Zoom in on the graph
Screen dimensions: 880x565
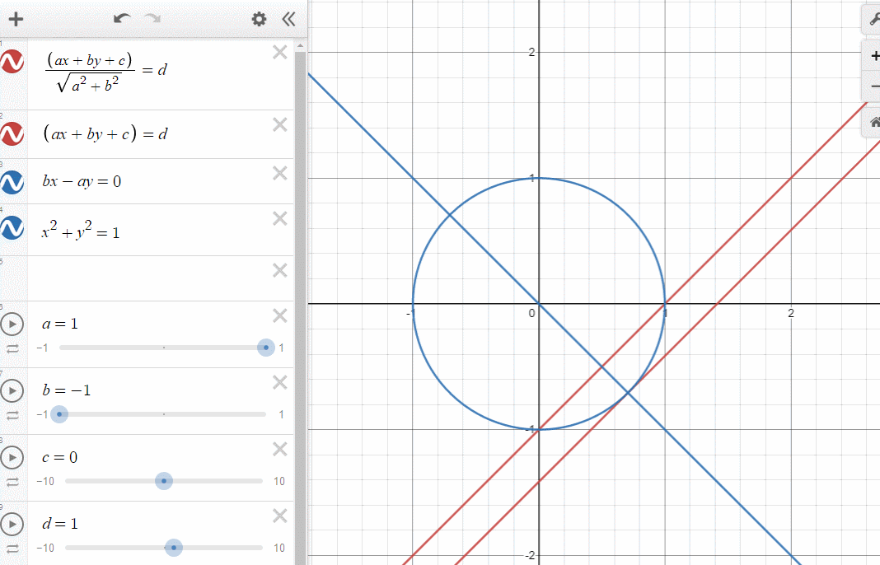tap(873, 56)
